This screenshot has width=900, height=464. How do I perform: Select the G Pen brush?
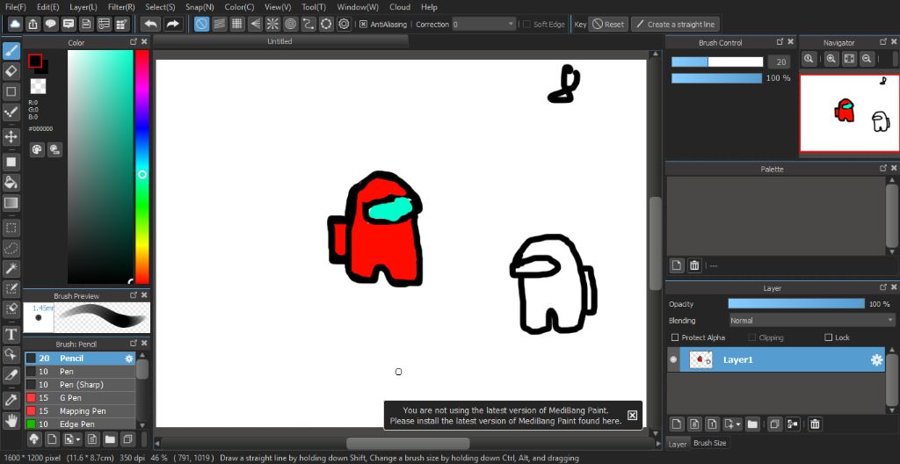click(80, 397)
